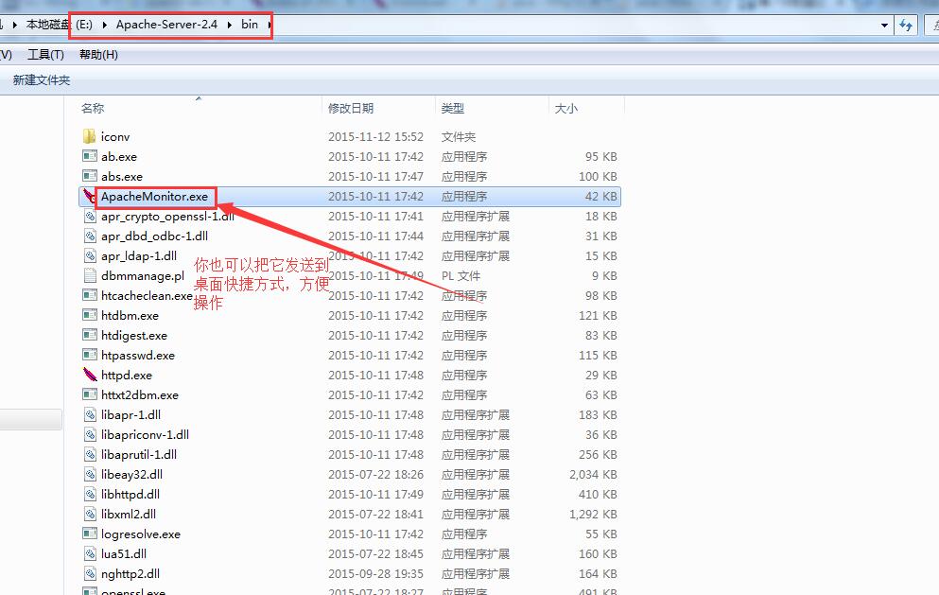Viewport: 939px width, 595px height.
Task: Click the 2015-07-22 18:45 date cell
Action: (375, 553)
